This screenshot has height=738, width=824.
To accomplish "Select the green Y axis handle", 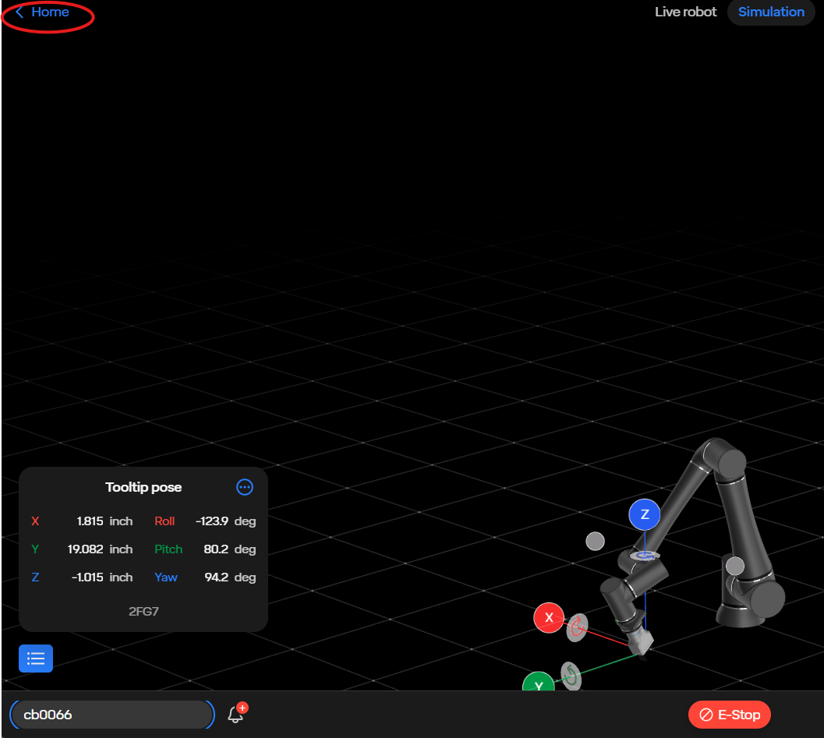I will [x=538, y=683].
